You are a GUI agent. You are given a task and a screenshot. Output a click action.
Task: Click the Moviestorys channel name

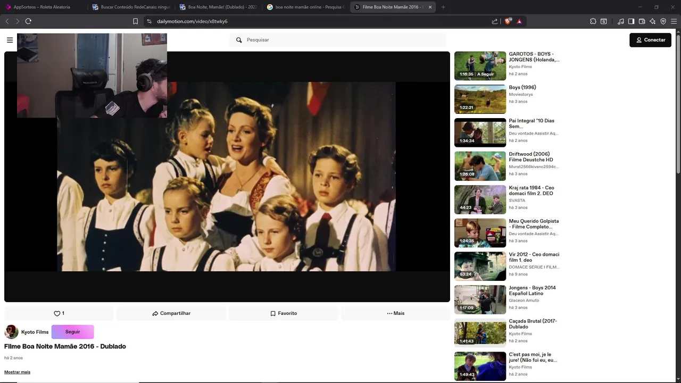coord(521,95)
